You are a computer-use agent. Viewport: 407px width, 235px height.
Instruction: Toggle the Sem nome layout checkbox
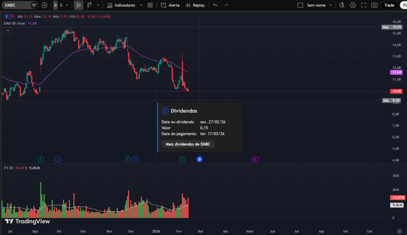pyautogui.click(x=300, y=5)
